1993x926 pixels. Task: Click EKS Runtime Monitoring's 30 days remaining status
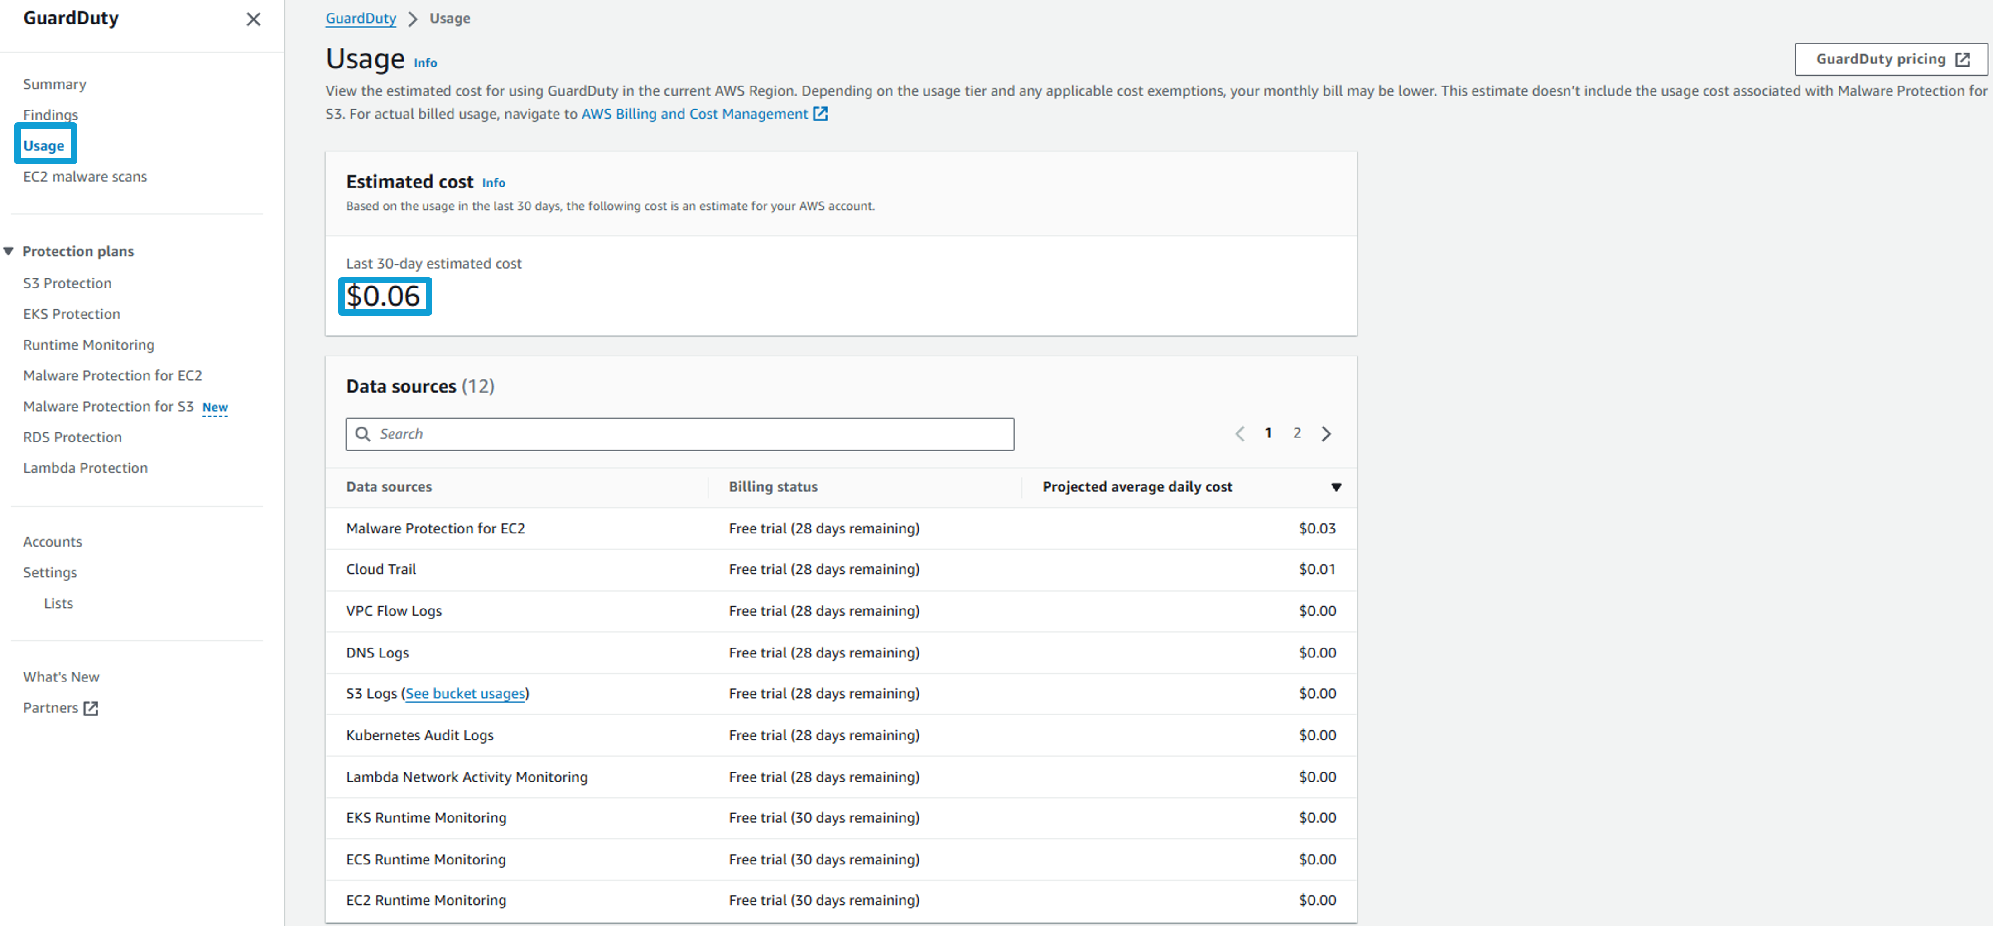[x=824, y=819]
